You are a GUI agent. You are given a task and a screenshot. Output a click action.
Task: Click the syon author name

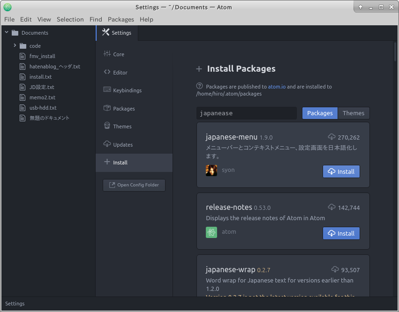tap(228, 170)
